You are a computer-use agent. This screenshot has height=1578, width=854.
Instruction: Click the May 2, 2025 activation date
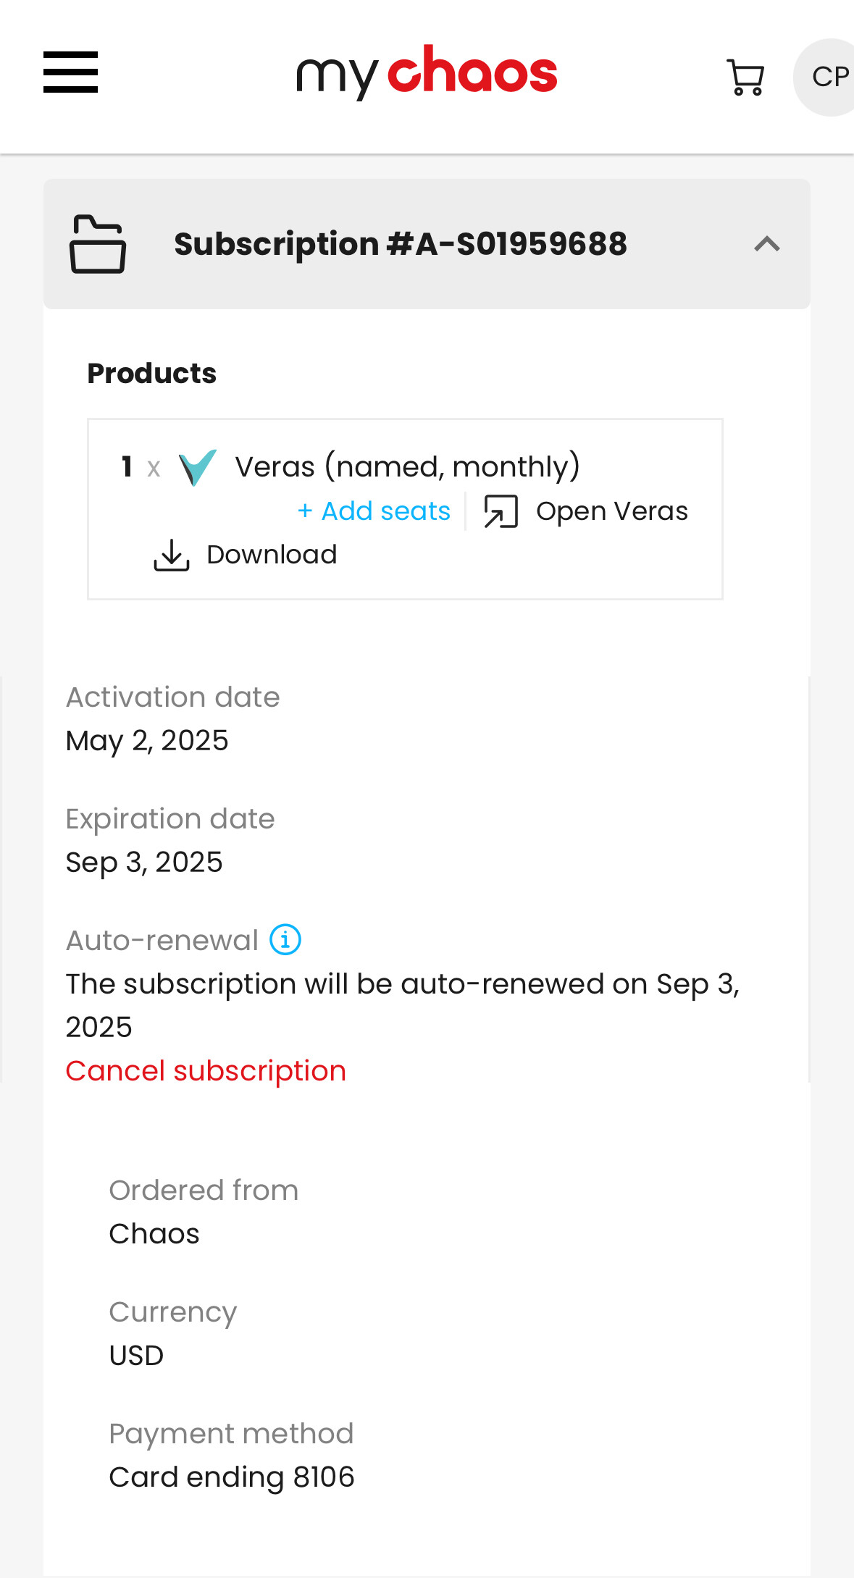click(147, 740)
